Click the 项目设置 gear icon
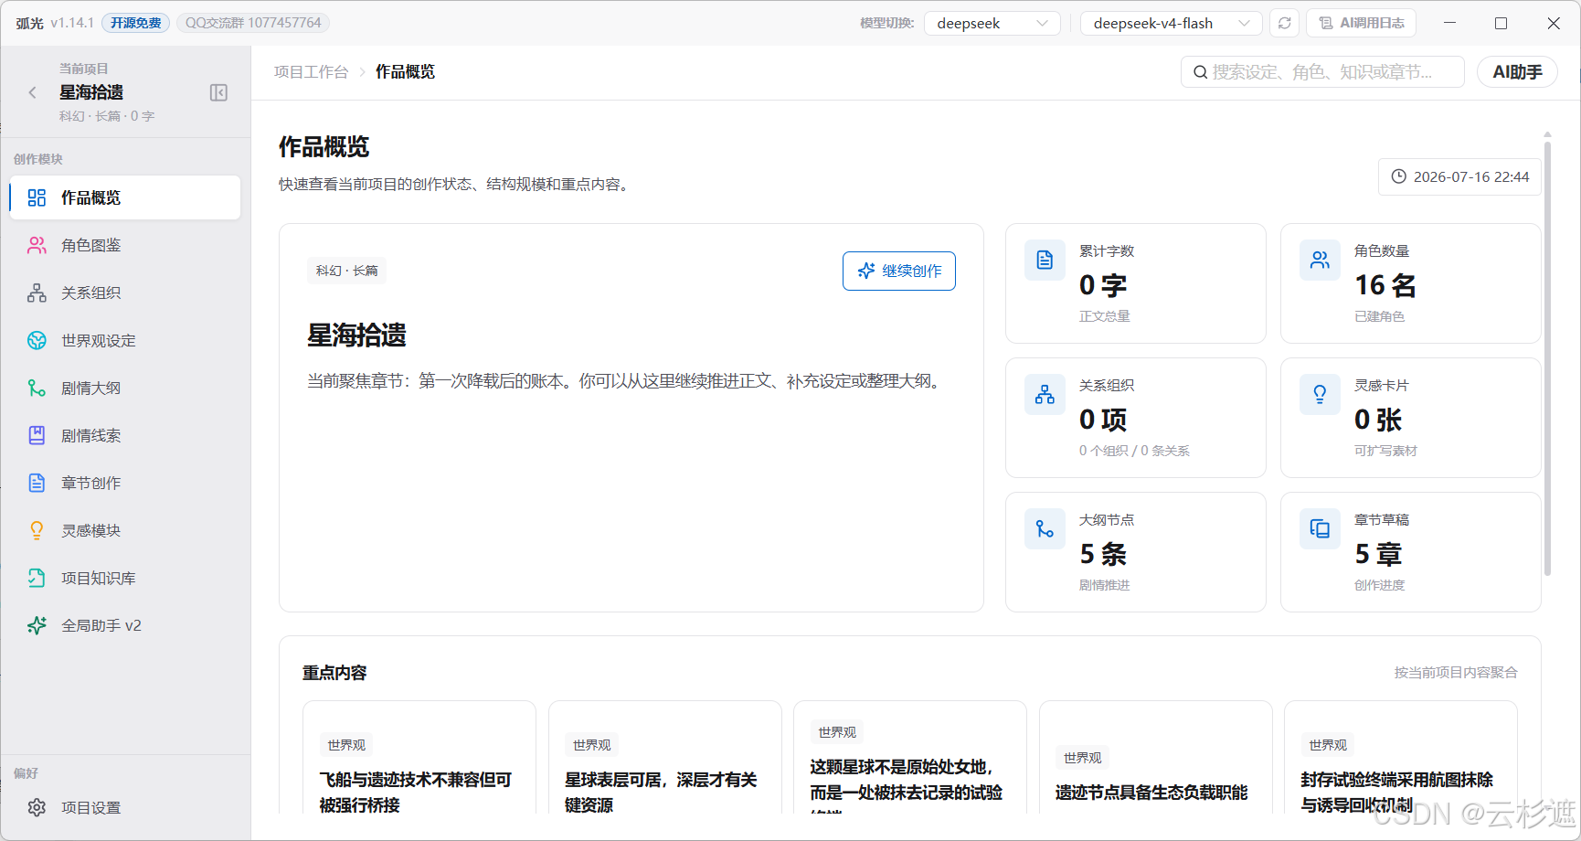The width and height of the screenshot is (1581, 841). coord(37,807)
